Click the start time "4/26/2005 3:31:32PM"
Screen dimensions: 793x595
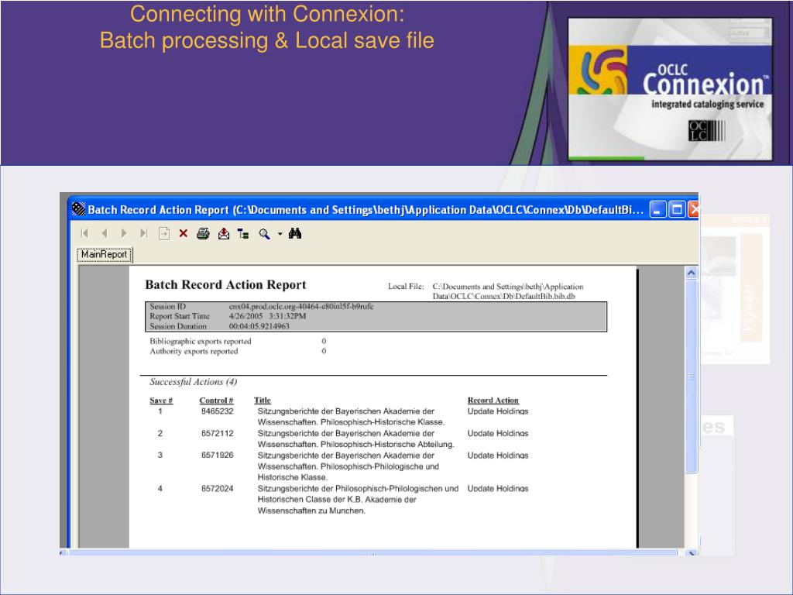pyautogui.click(x=267, y=316)
